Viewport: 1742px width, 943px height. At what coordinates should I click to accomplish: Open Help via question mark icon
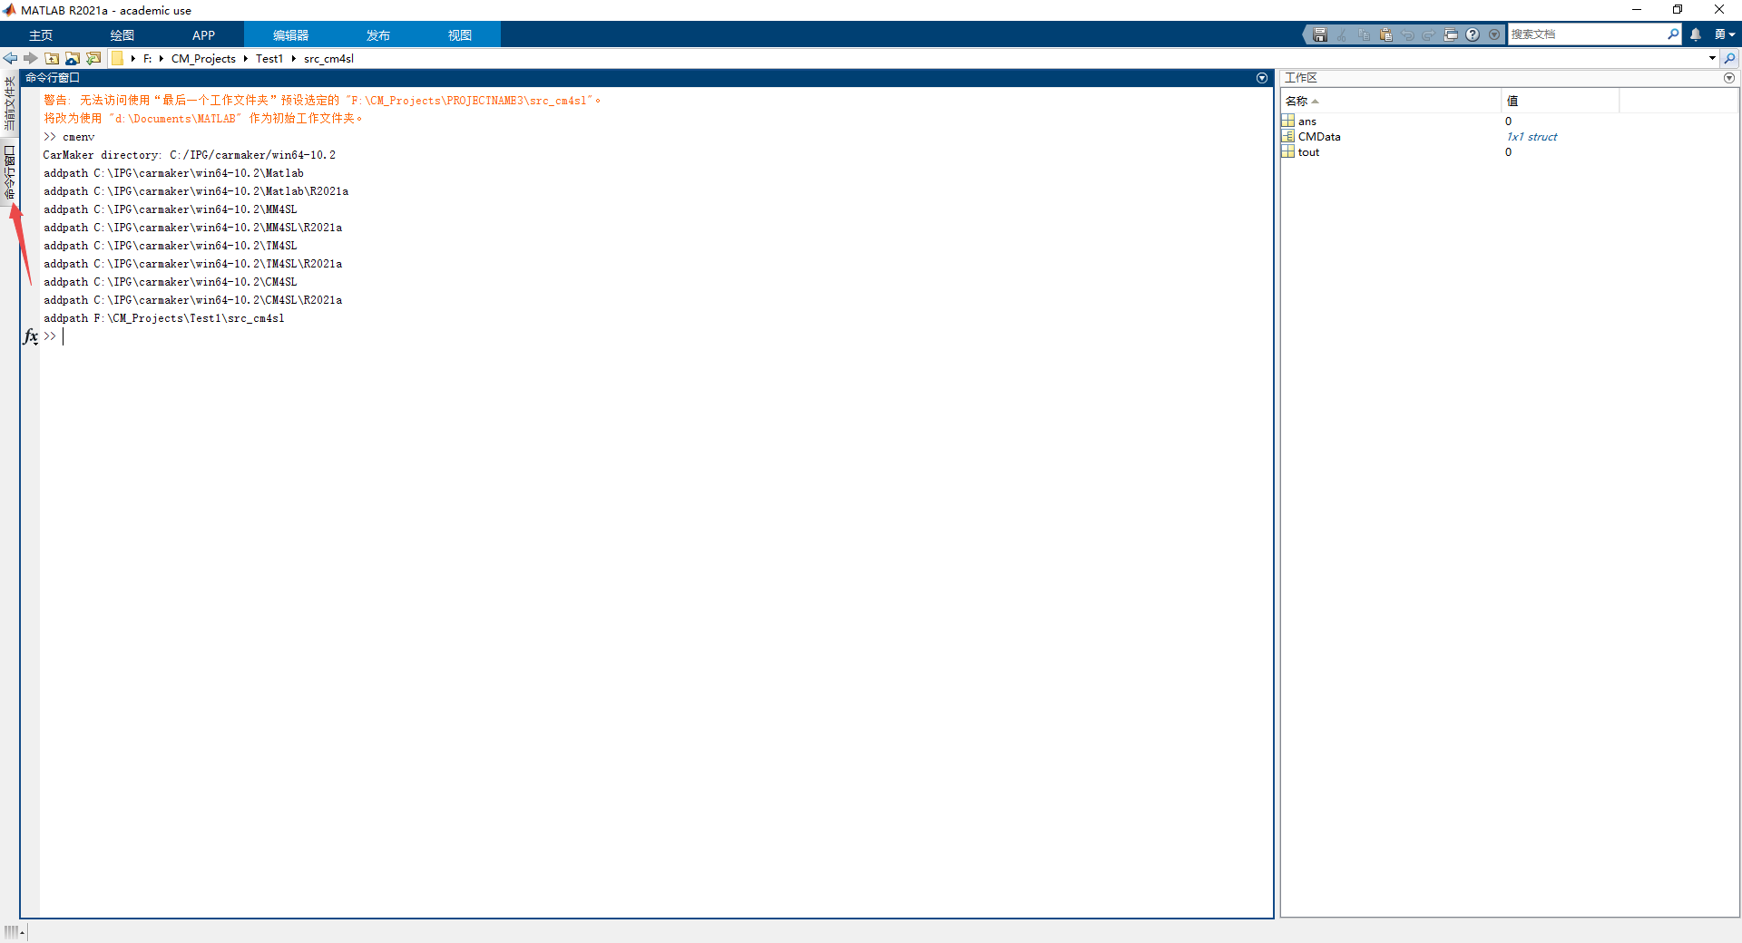1473,34
